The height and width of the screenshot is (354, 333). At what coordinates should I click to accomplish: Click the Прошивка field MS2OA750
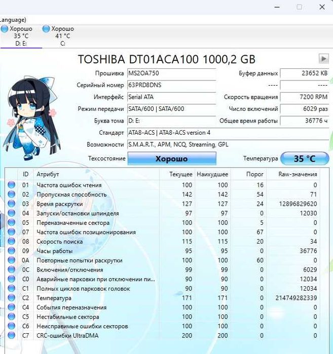[x=172, y=73]
